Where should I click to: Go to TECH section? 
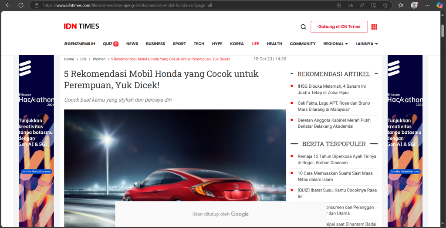click(199, 44)
